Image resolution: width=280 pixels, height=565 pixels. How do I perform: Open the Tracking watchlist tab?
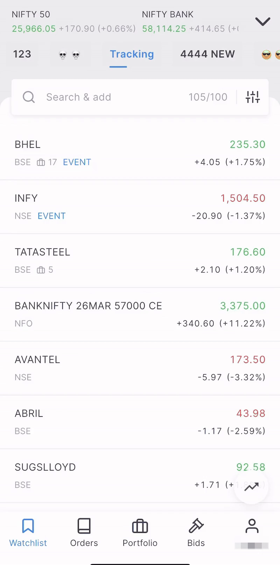tap(132, 54)
